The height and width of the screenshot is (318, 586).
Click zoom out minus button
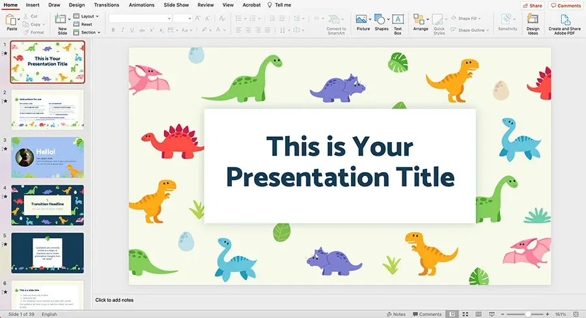point(503,314)
